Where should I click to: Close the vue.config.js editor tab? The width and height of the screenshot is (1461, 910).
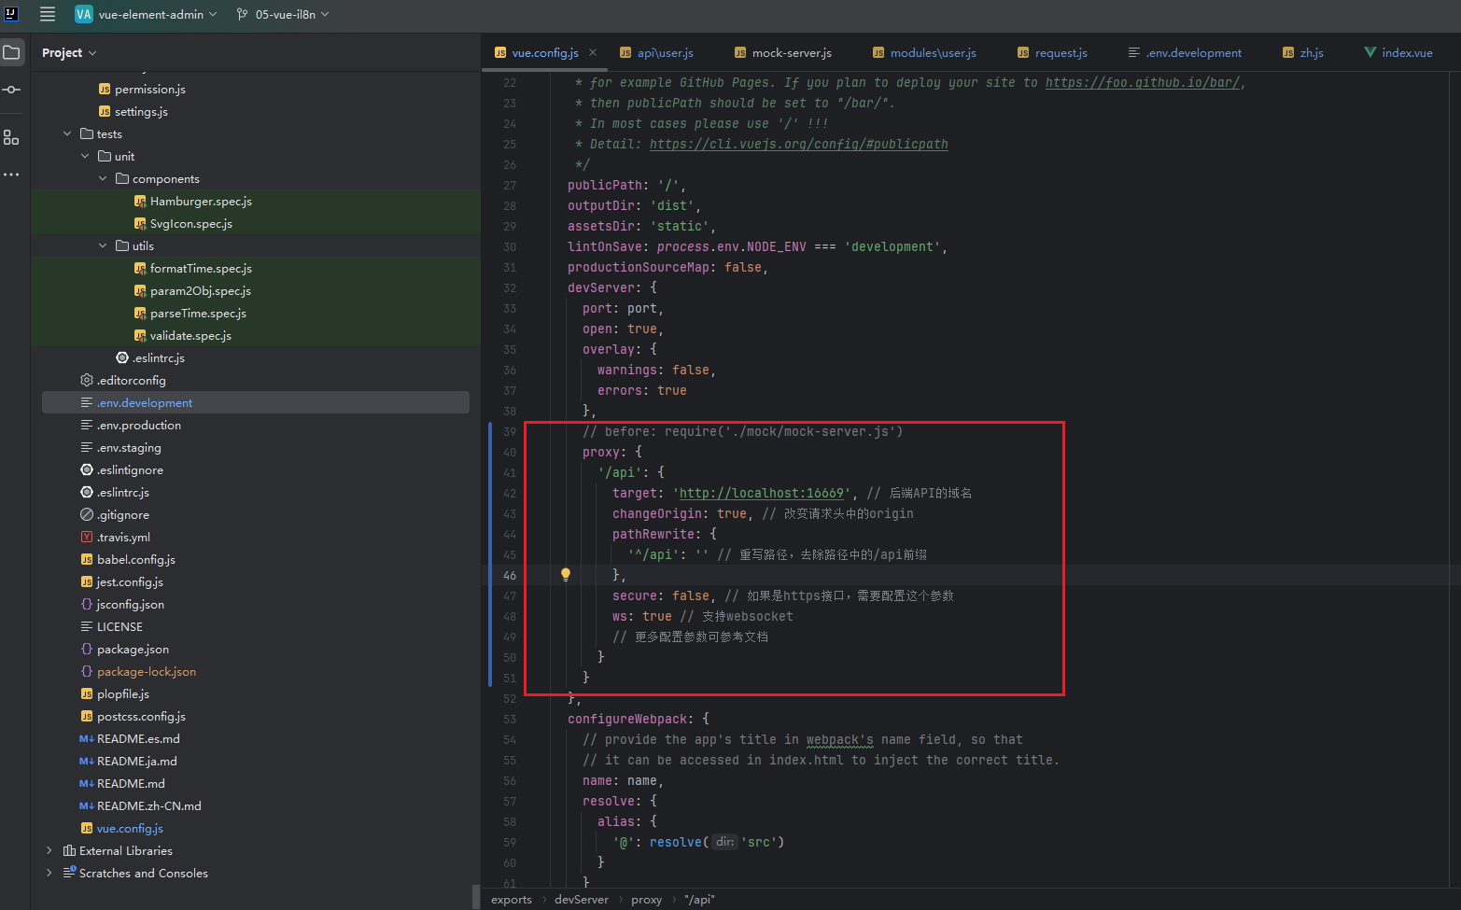pyautogui.click(x=592, y=53)
